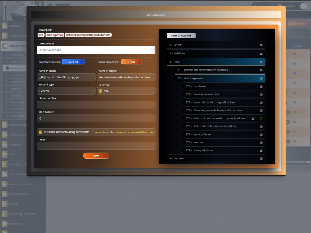Toggle the is active yes checkbox
Screen dimensions: 311x233
point(100,91)
